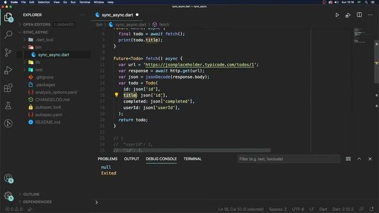379x213 pixels.
Task: Open the Search view in activity bar
Action: click(x=8, y=34)
